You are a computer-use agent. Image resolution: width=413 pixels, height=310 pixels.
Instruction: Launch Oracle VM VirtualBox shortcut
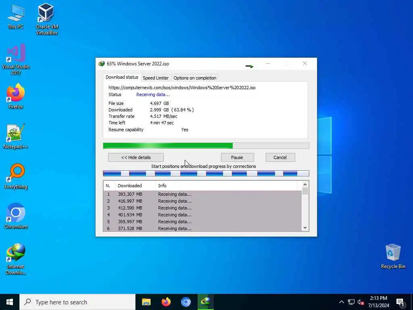click(47, 19)
